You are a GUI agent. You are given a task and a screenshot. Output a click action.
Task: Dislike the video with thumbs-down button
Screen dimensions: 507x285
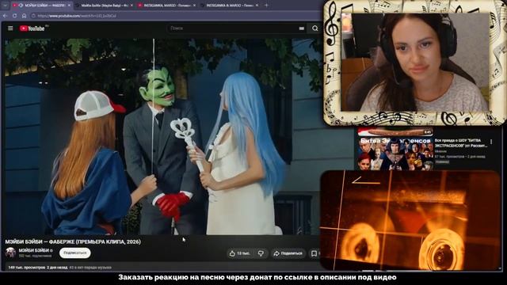click(x=261, y=253)
